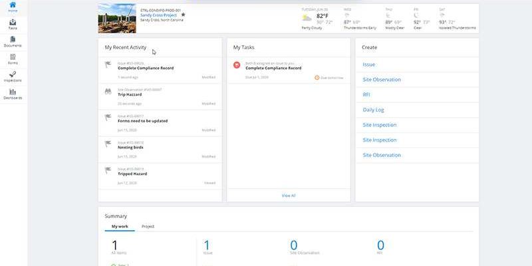The width and height of the screenshot is (532, 266).
Task: Click the red avatar icon in My Tasks
Action: [236, 65]
